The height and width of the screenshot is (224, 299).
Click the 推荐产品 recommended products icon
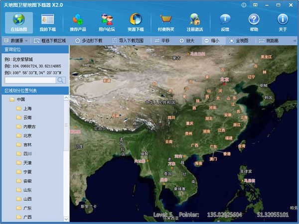tap(78, 23)
